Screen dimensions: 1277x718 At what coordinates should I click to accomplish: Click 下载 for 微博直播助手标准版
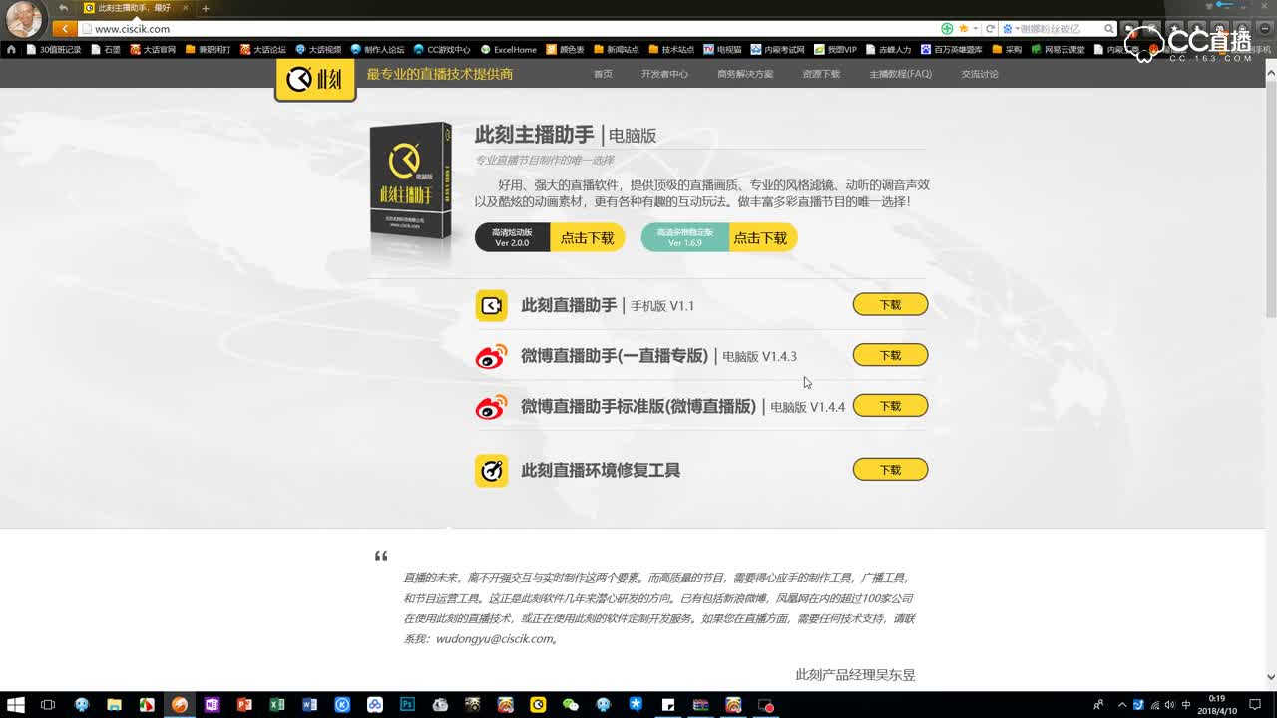890,406
